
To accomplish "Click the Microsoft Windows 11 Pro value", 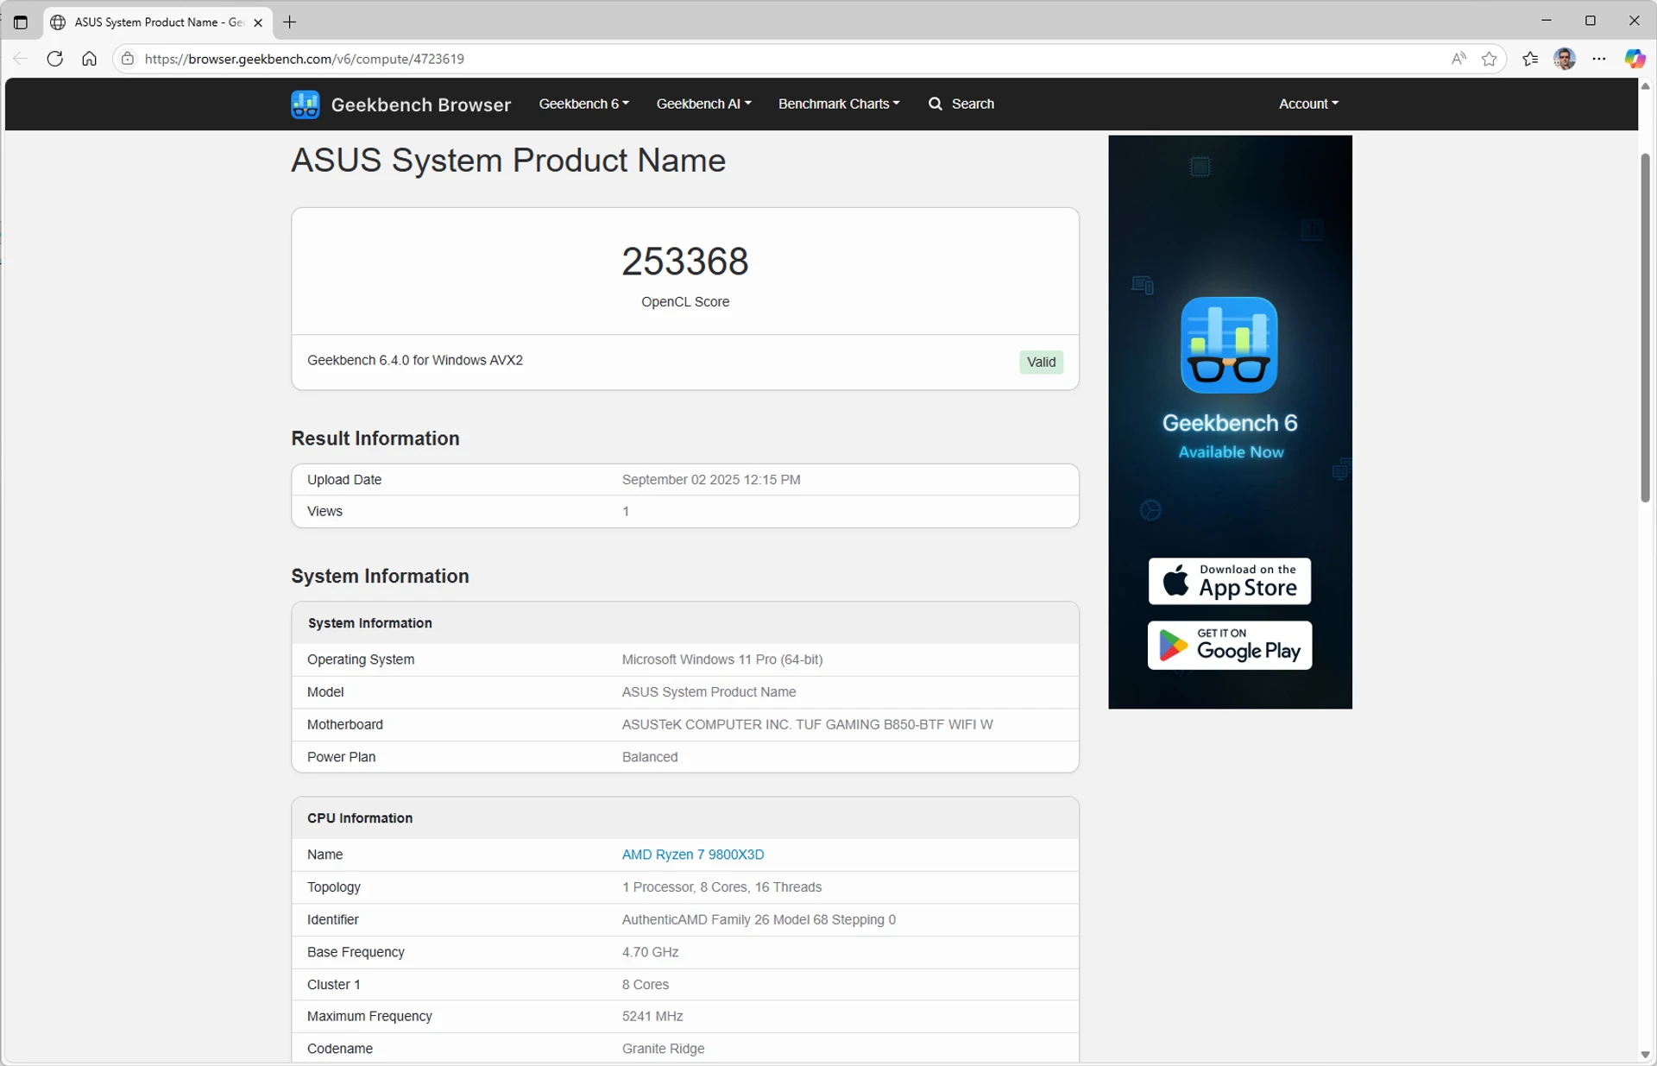I will [x=722, y=659].
